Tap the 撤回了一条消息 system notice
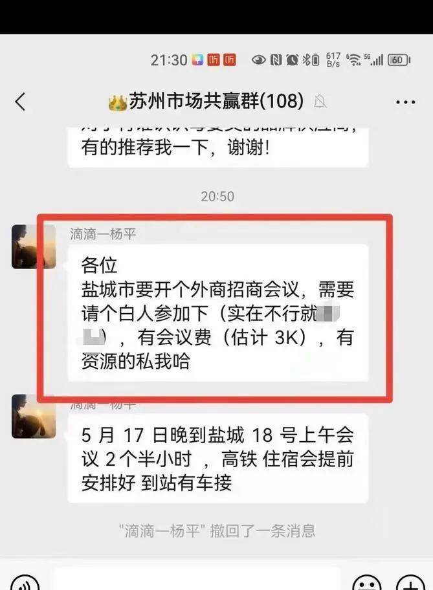This screenshot has width=433, height=590. (x=217, y=531)
